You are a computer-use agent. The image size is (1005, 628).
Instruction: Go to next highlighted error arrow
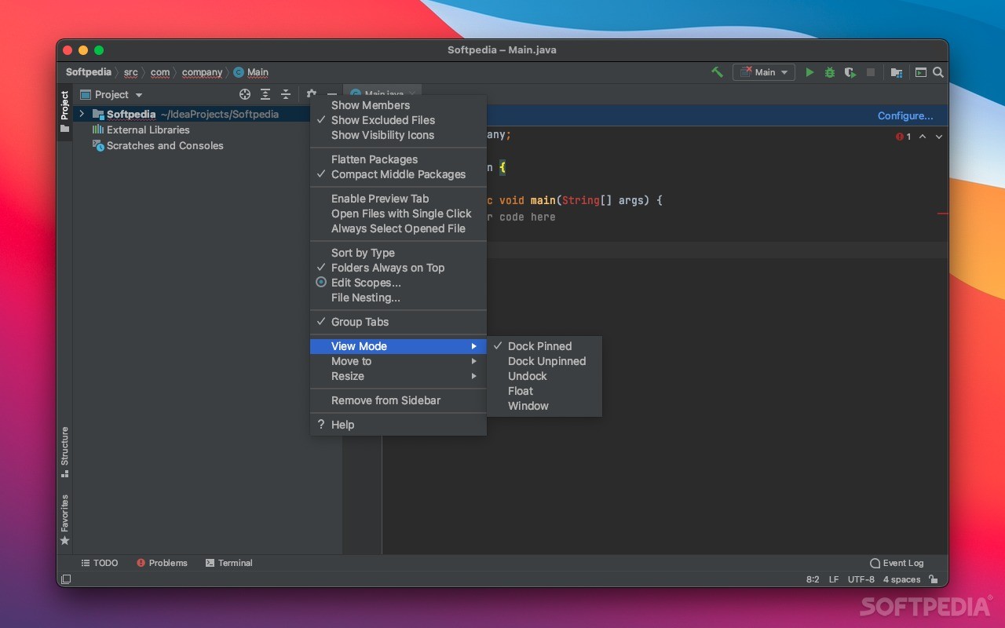click(939, 137)
